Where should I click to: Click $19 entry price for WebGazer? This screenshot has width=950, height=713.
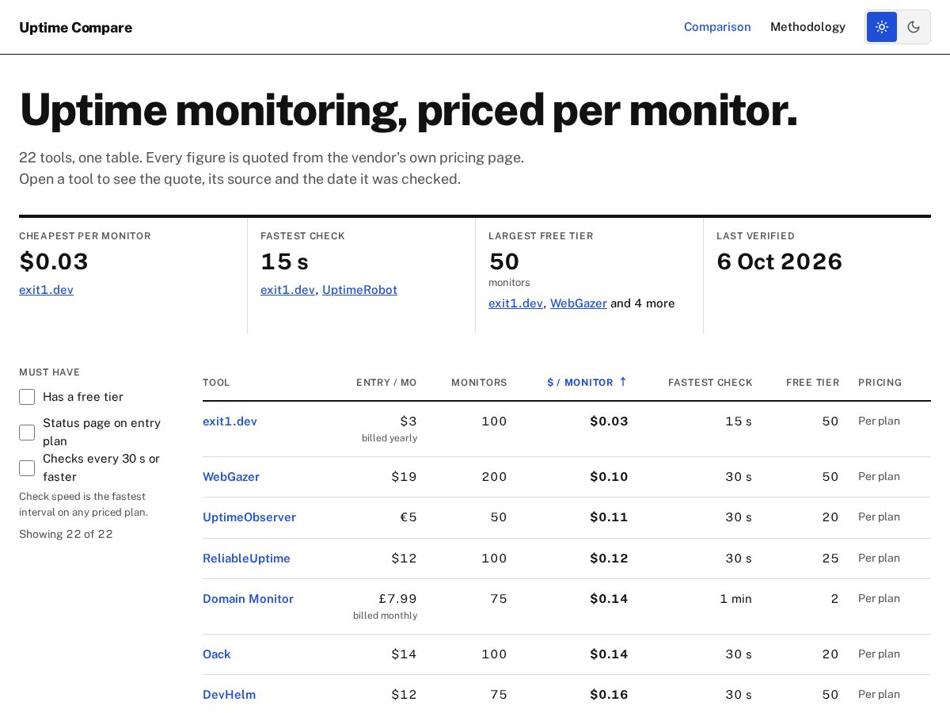(x=404, y=477)
